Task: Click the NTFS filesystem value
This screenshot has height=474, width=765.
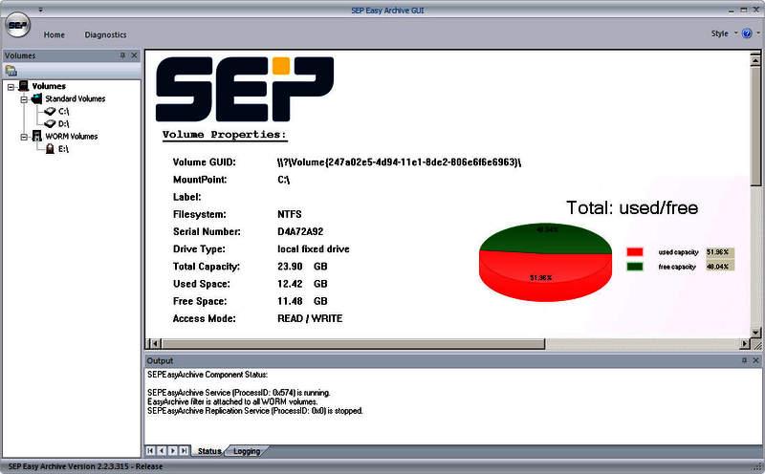Action: tap(290, 215)
